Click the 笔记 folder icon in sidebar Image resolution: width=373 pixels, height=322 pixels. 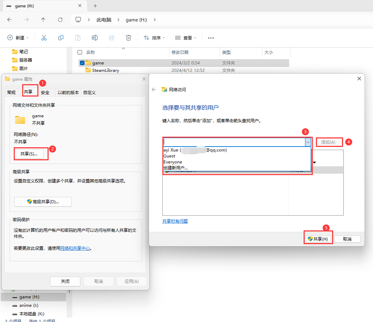click(x=15, y=51)
